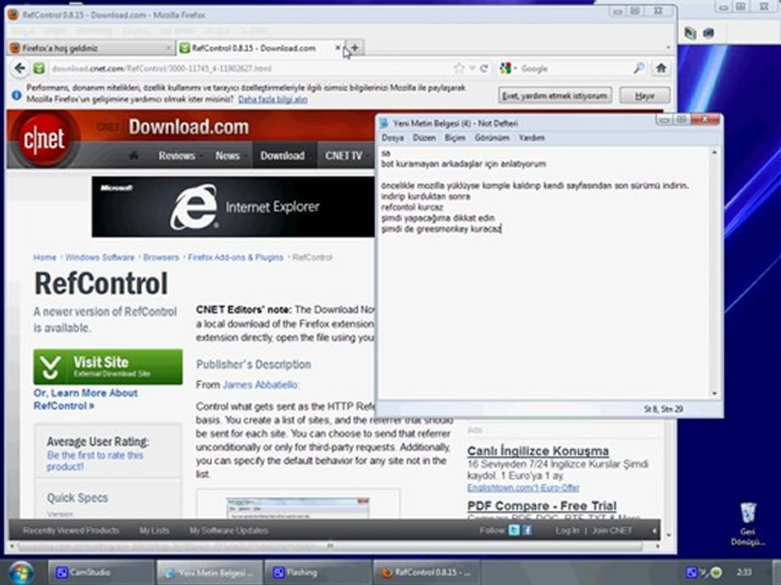Click Evet, yardım etmek istiyorum button
781x585 pixels.
click(555, 95)
